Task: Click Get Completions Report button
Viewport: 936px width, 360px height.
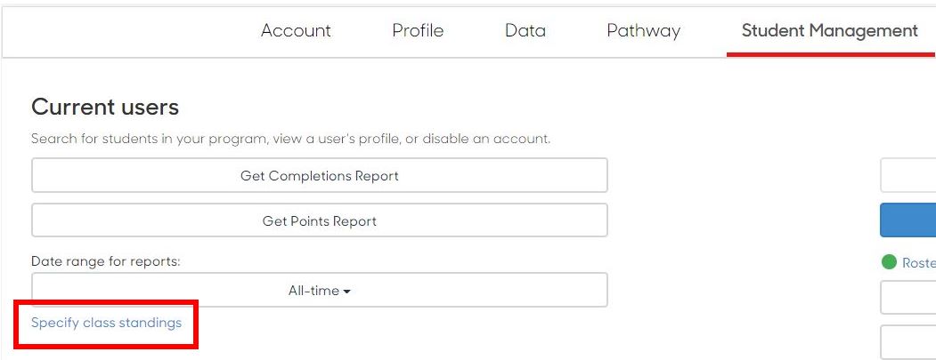Action: [320, 175]
